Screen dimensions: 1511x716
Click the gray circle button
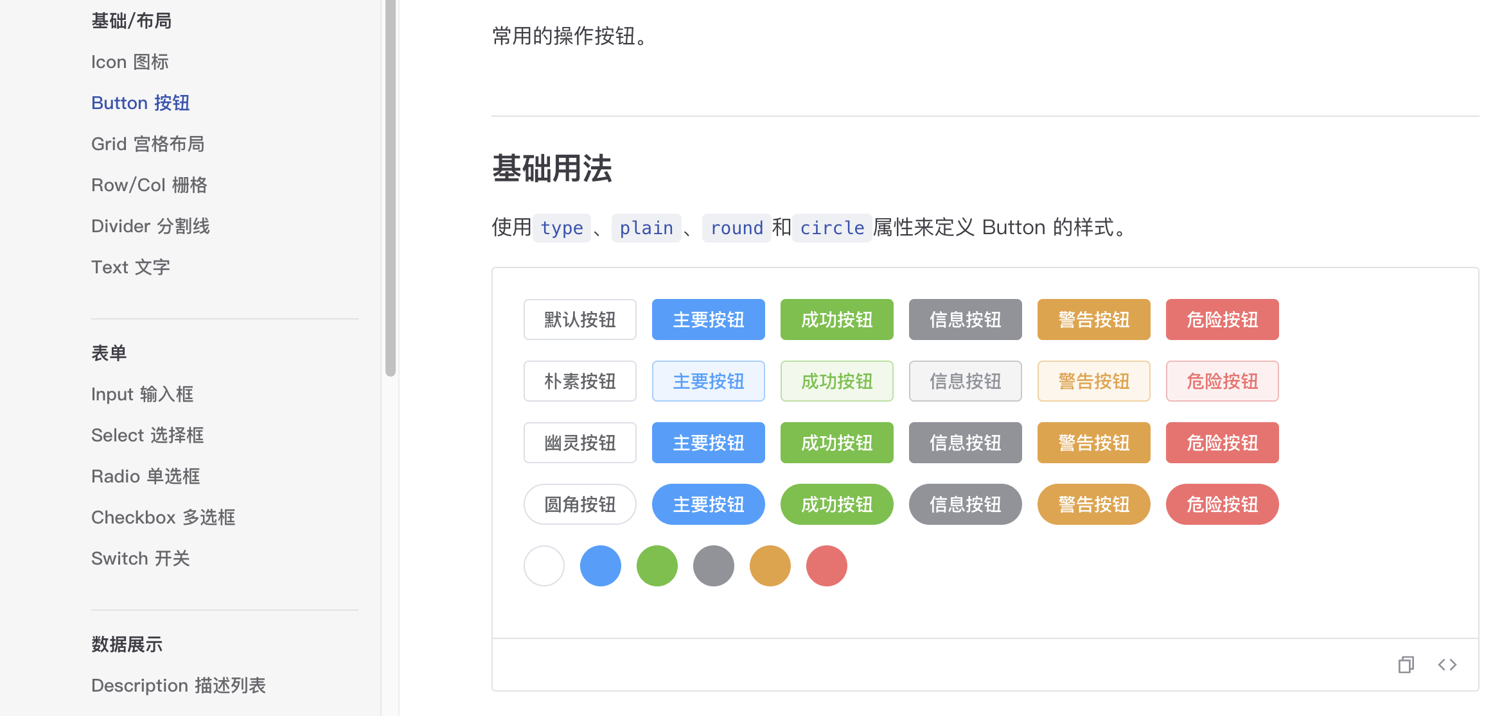[713, 566]
